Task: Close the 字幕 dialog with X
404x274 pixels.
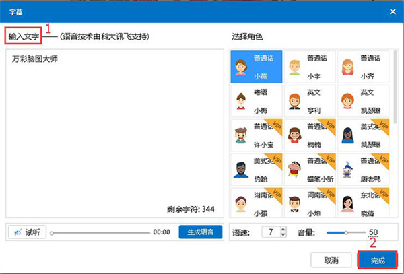Action: click(393, 11)
